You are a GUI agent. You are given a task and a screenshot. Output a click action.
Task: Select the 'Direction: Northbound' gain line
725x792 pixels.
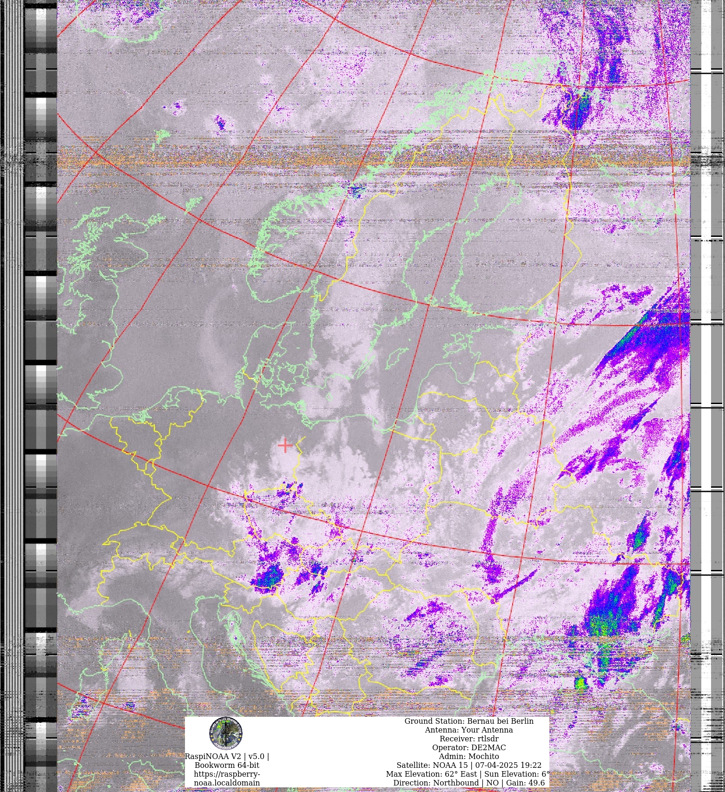pos(469,783)
